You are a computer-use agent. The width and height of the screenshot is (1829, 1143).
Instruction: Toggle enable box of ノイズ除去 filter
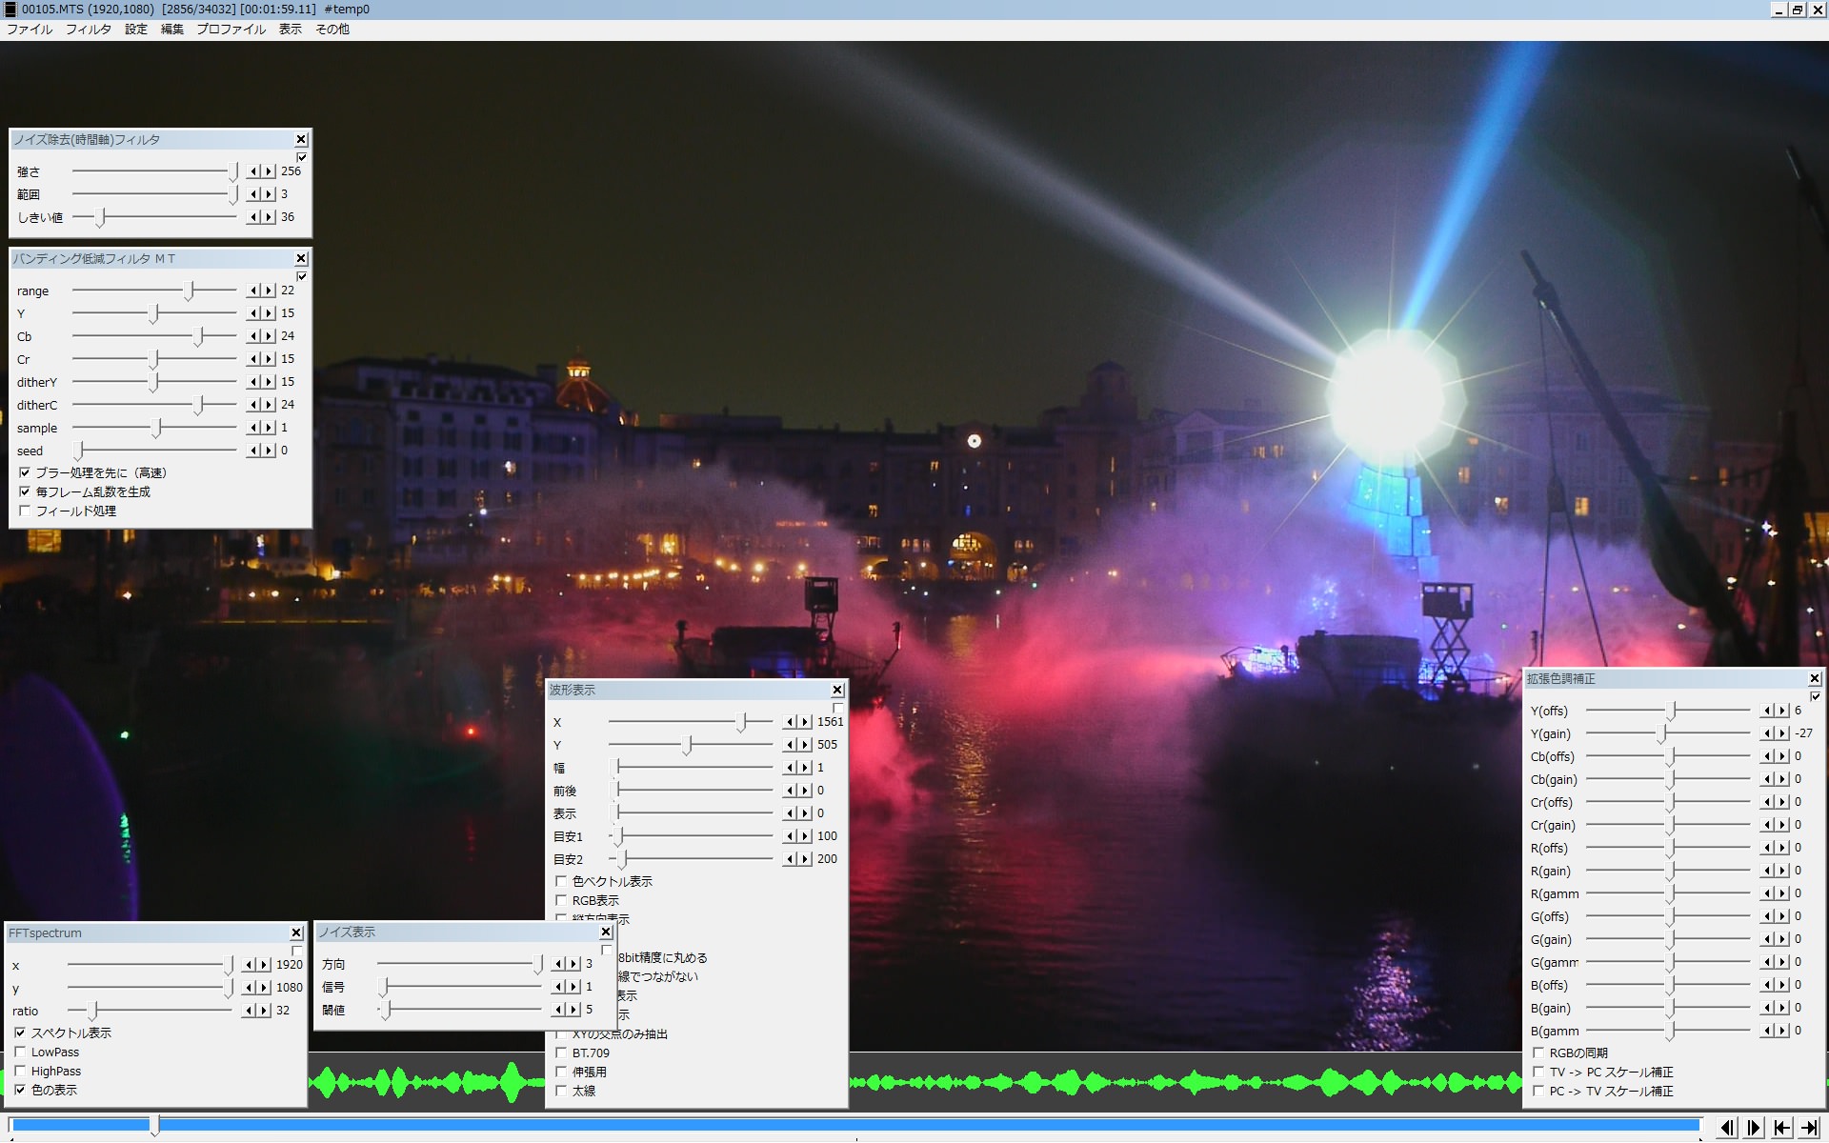(302, 157)
